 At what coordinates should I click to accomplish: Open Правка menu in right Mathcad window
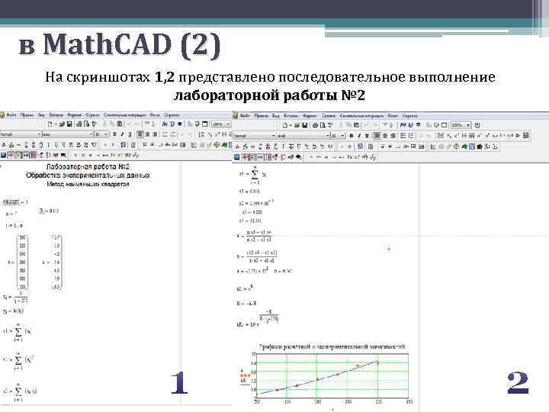click(x=262, y=116)
